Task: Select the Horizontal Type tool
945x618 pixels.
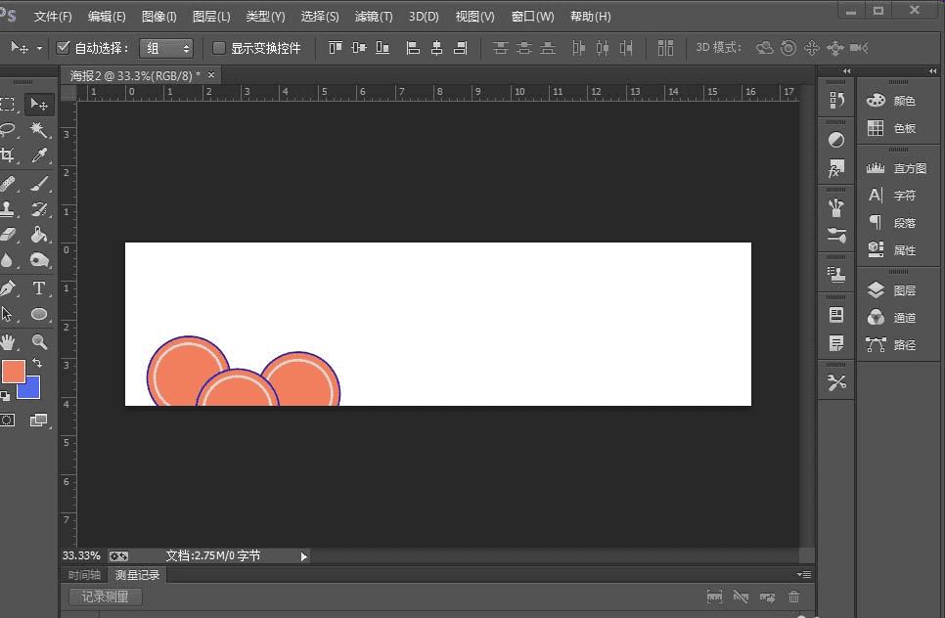Action: coord(39,288)
